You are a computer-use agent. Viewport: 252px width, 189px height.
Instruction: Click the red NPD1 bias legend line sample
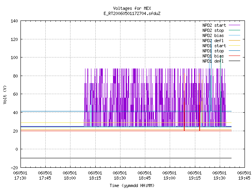(234, 56)
